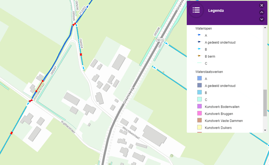Click the red marker near Rijdtsestraat waterway

click(x=11, y=132)
